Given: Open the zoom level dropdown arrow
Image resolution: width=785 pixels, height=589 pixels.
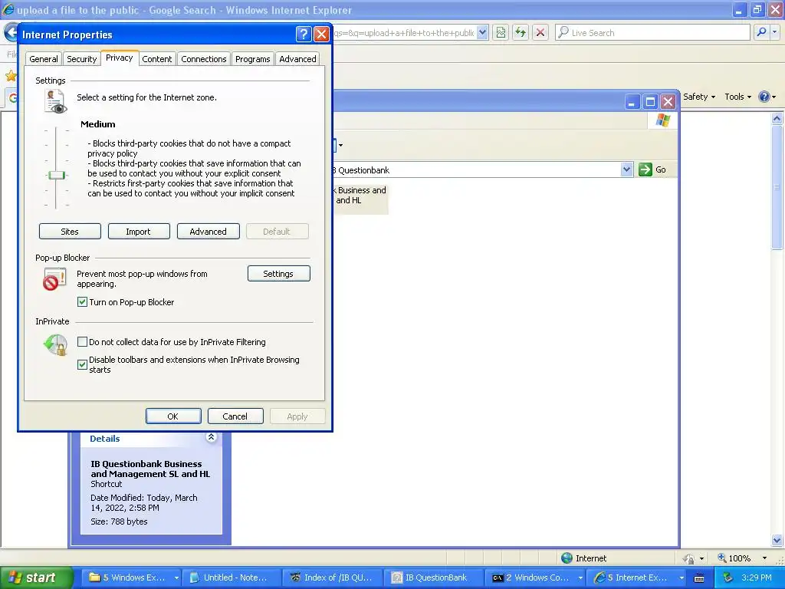Looking at the screenshot, I should [764, 558].
